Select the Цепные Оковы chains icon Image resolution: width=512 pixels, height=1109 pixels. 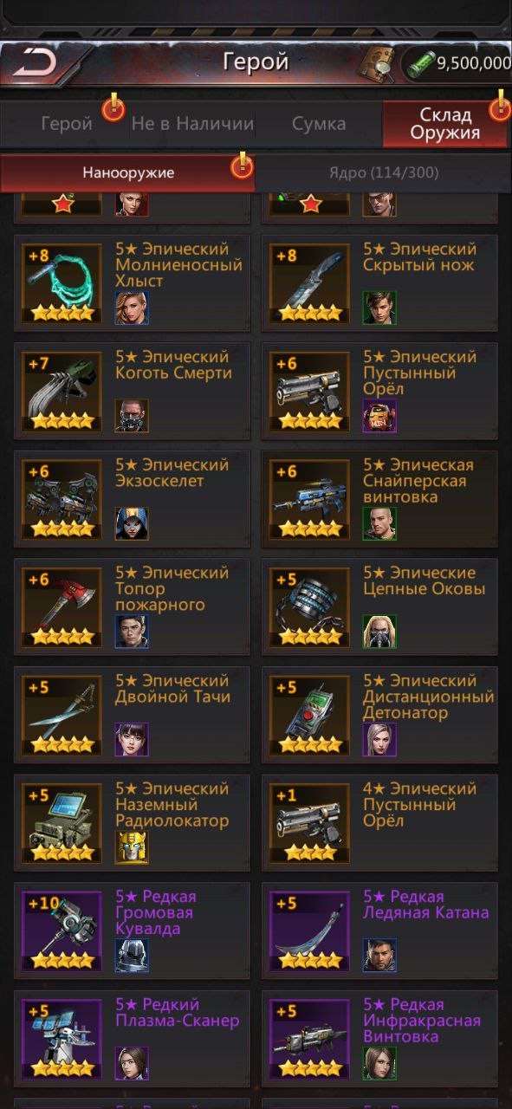coord(310,606)
